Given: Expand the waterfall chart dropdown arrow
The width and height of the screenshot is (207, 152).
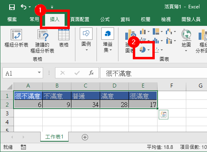Looking at the screenshot, I should [175, 32].
